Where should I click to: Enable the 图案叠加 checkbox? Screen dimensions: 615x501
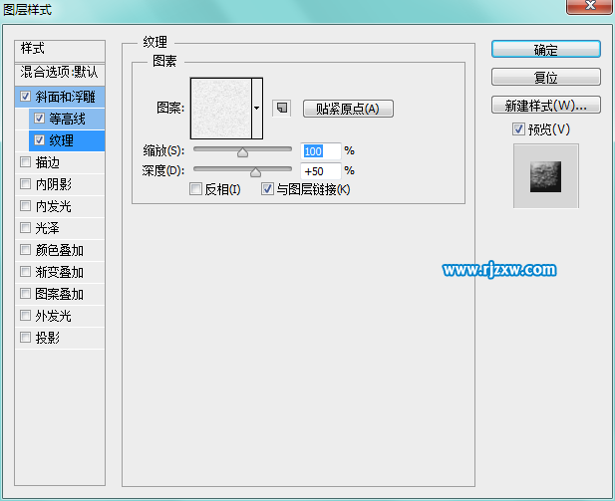[26, 294]
